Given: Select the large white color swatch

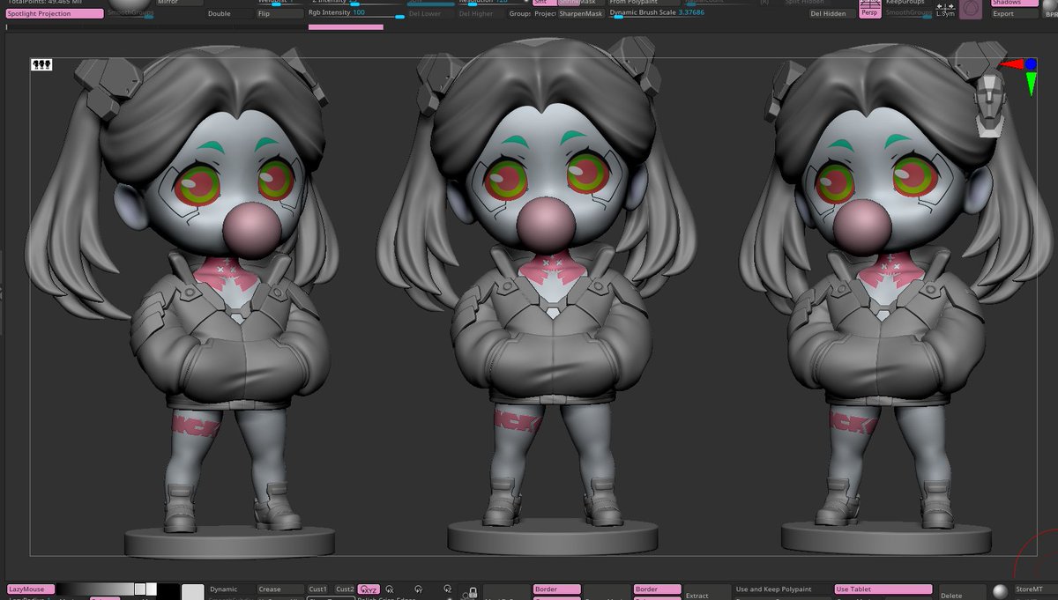Looking at the screenshot, I should pyautogui.click(x=193, y=592).
